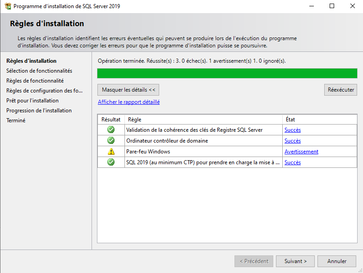
Task: Sort by the Résultat column header
Action: click(x=111, y=120)
